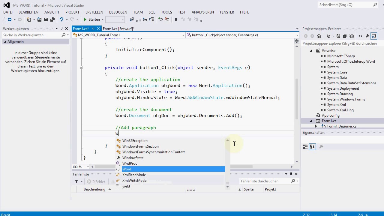Expand the Form1.Designer.cs tree node
Viewport: 384px width, 216px height.
point(316,126)
